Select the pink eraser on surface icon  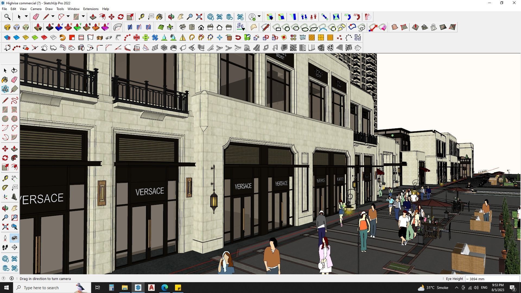coord(382,27)
